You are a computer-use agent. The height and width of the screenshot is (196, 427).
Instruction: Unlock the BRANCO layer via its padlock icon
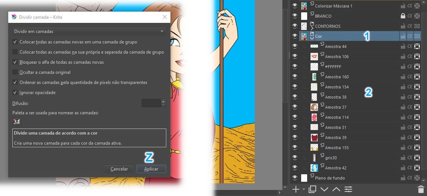pos(403,16)
